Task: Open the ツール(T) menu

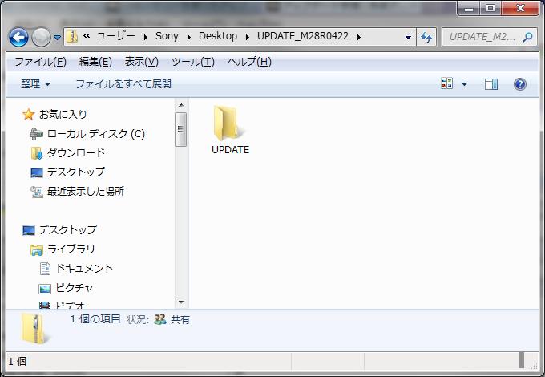Action: click(192, 62)
